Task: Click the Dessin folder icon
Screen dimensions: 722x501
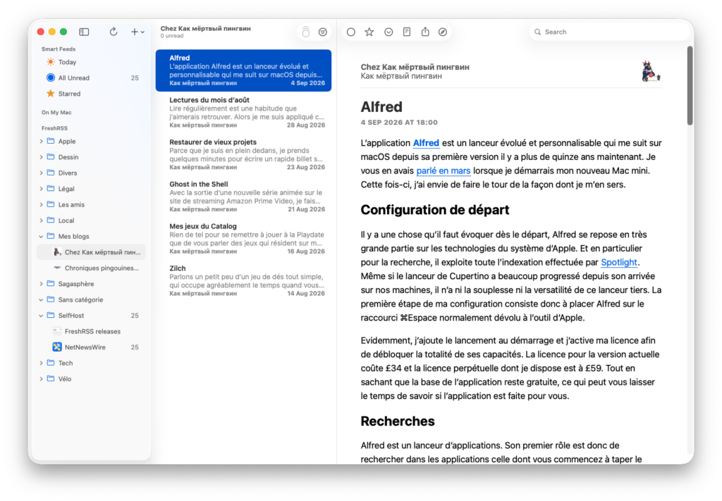Action: coord(51,157)
